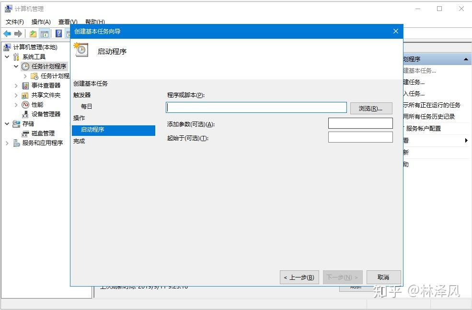Click the task scheduler library folder icon
Screen dimensions: 472x310
pos(35,76)
